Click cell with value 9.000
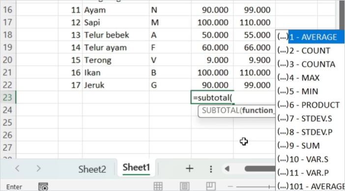This screenshot has height=191, width=345. click(x=212, y=60)
